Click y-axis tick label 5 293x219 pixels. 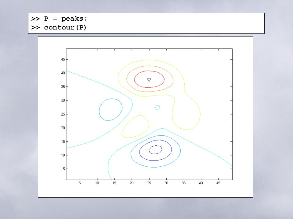click(64, 169)
